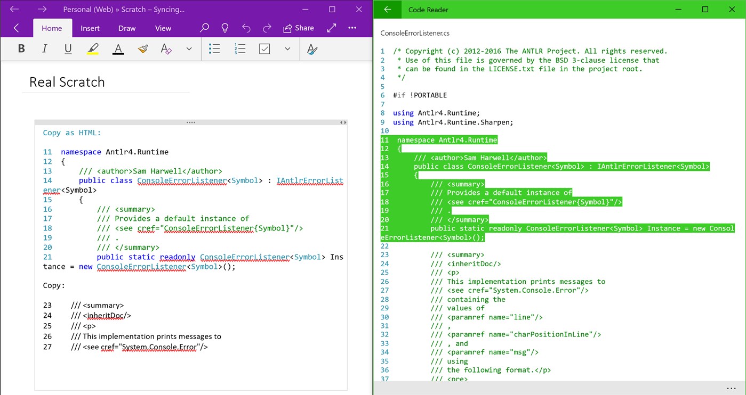This screenshot has height=395, width=746.
Task: Open Code Reader's bottom ellipsis menu
Action: tap(731, 388)
